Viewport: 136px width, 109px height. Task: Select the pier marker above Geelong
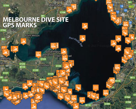click(x=4, y=48)
